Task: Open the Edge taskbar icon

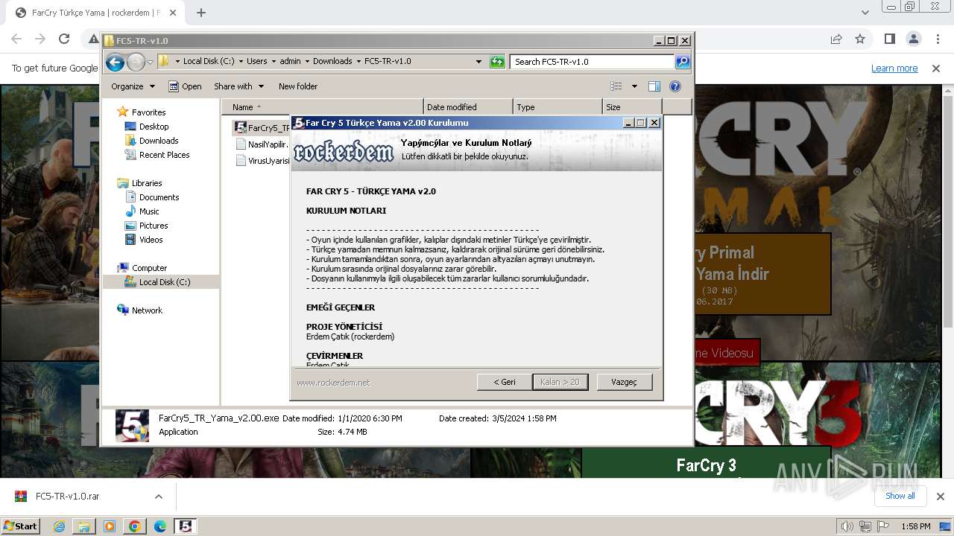Action: click(x=160, y=526)
